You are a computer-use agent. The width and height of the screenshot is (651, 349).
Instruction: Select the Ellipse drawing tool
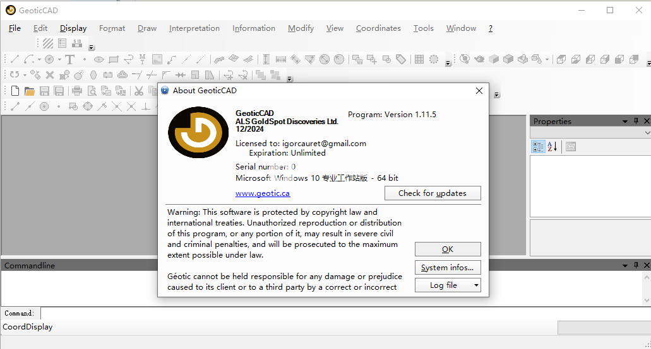pyautogui.click(x=99, y=60)
